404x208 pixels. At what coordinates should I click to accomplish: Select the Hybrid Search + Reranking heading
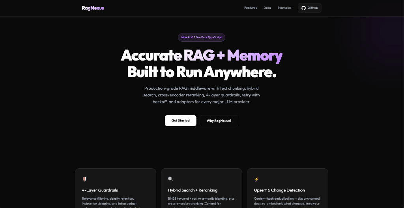[193, 190]
